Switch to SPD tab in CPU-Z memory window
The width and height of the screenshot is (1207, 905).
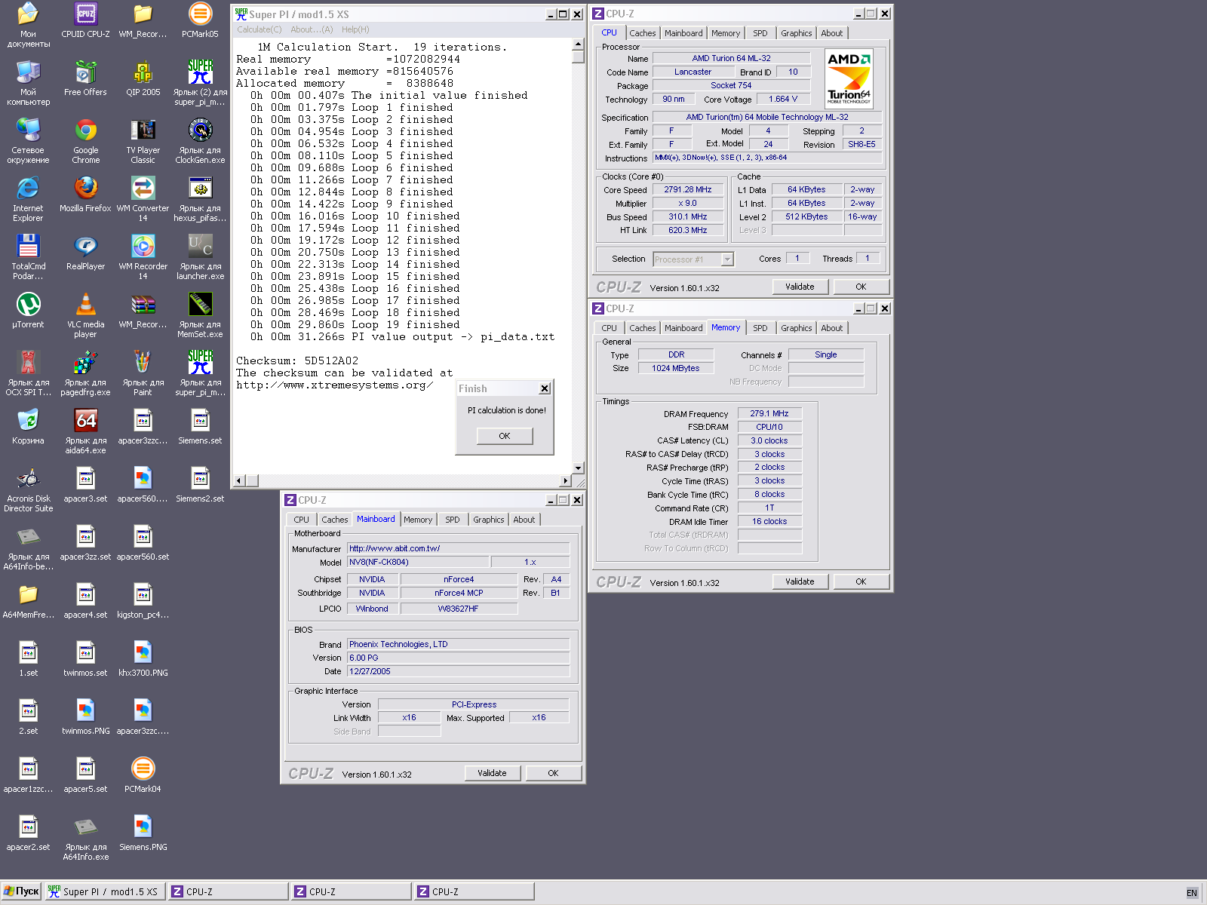point(760,328)
